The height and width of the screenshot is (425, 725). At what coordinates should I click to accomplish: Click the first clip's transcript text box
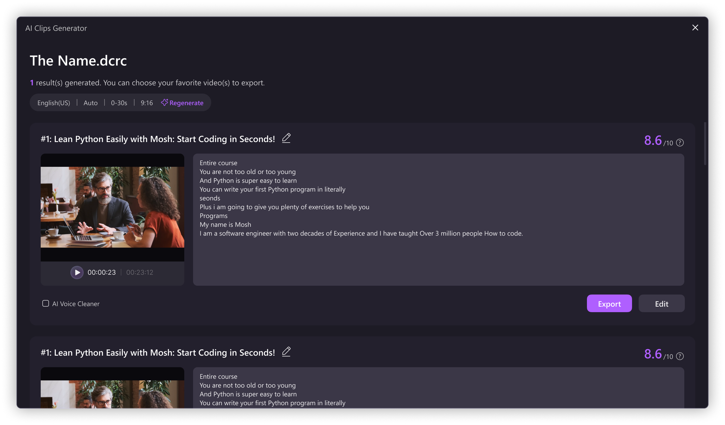[438, 220]
